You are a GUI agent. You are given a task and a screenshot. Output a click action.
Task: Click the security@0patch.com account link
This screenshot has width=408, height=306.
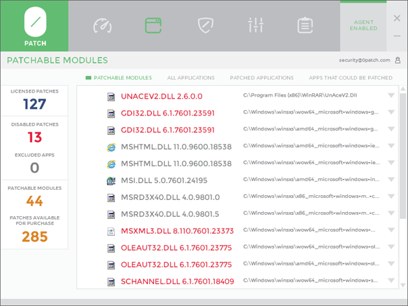[x=364, y=60]
